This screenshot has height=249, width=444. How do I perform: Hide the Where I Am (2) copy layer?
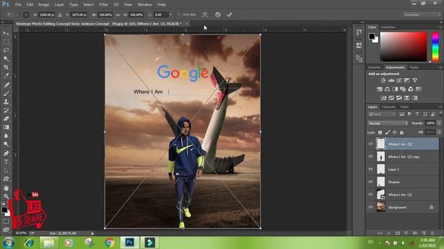pyautogui.click(x=370, y=157)
